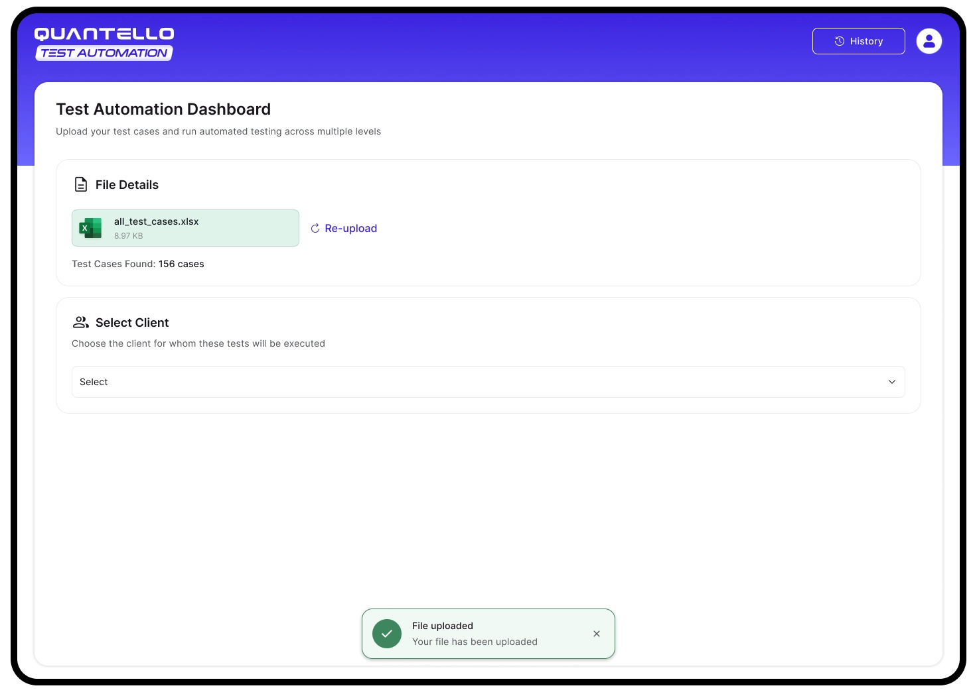Image resolution: width=977 pixels, height=700 pixels.
Task: Click 'Upload your test cases' subtitle
Action: 218,131
